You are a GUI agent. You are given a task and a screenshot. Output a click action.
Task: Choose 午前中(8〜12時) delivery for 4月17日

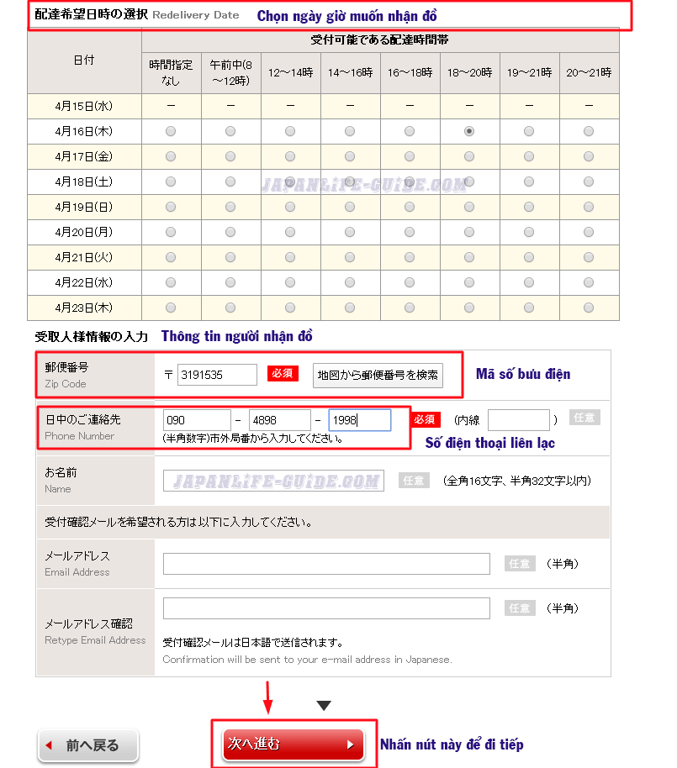[x=230, y=156]
